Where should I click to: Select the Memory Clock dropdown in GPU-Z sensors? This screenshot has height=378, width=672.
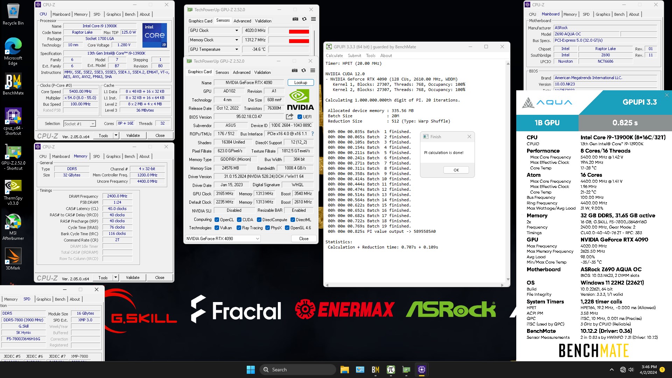pyautogui.click(x=214, y=39)
